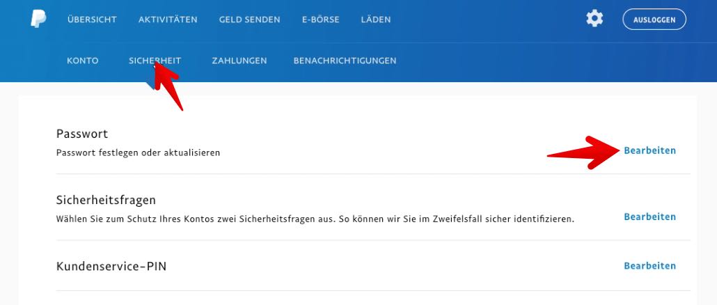Click Bearbeiten for Kundenservice-PIN

tap(649, 266)
